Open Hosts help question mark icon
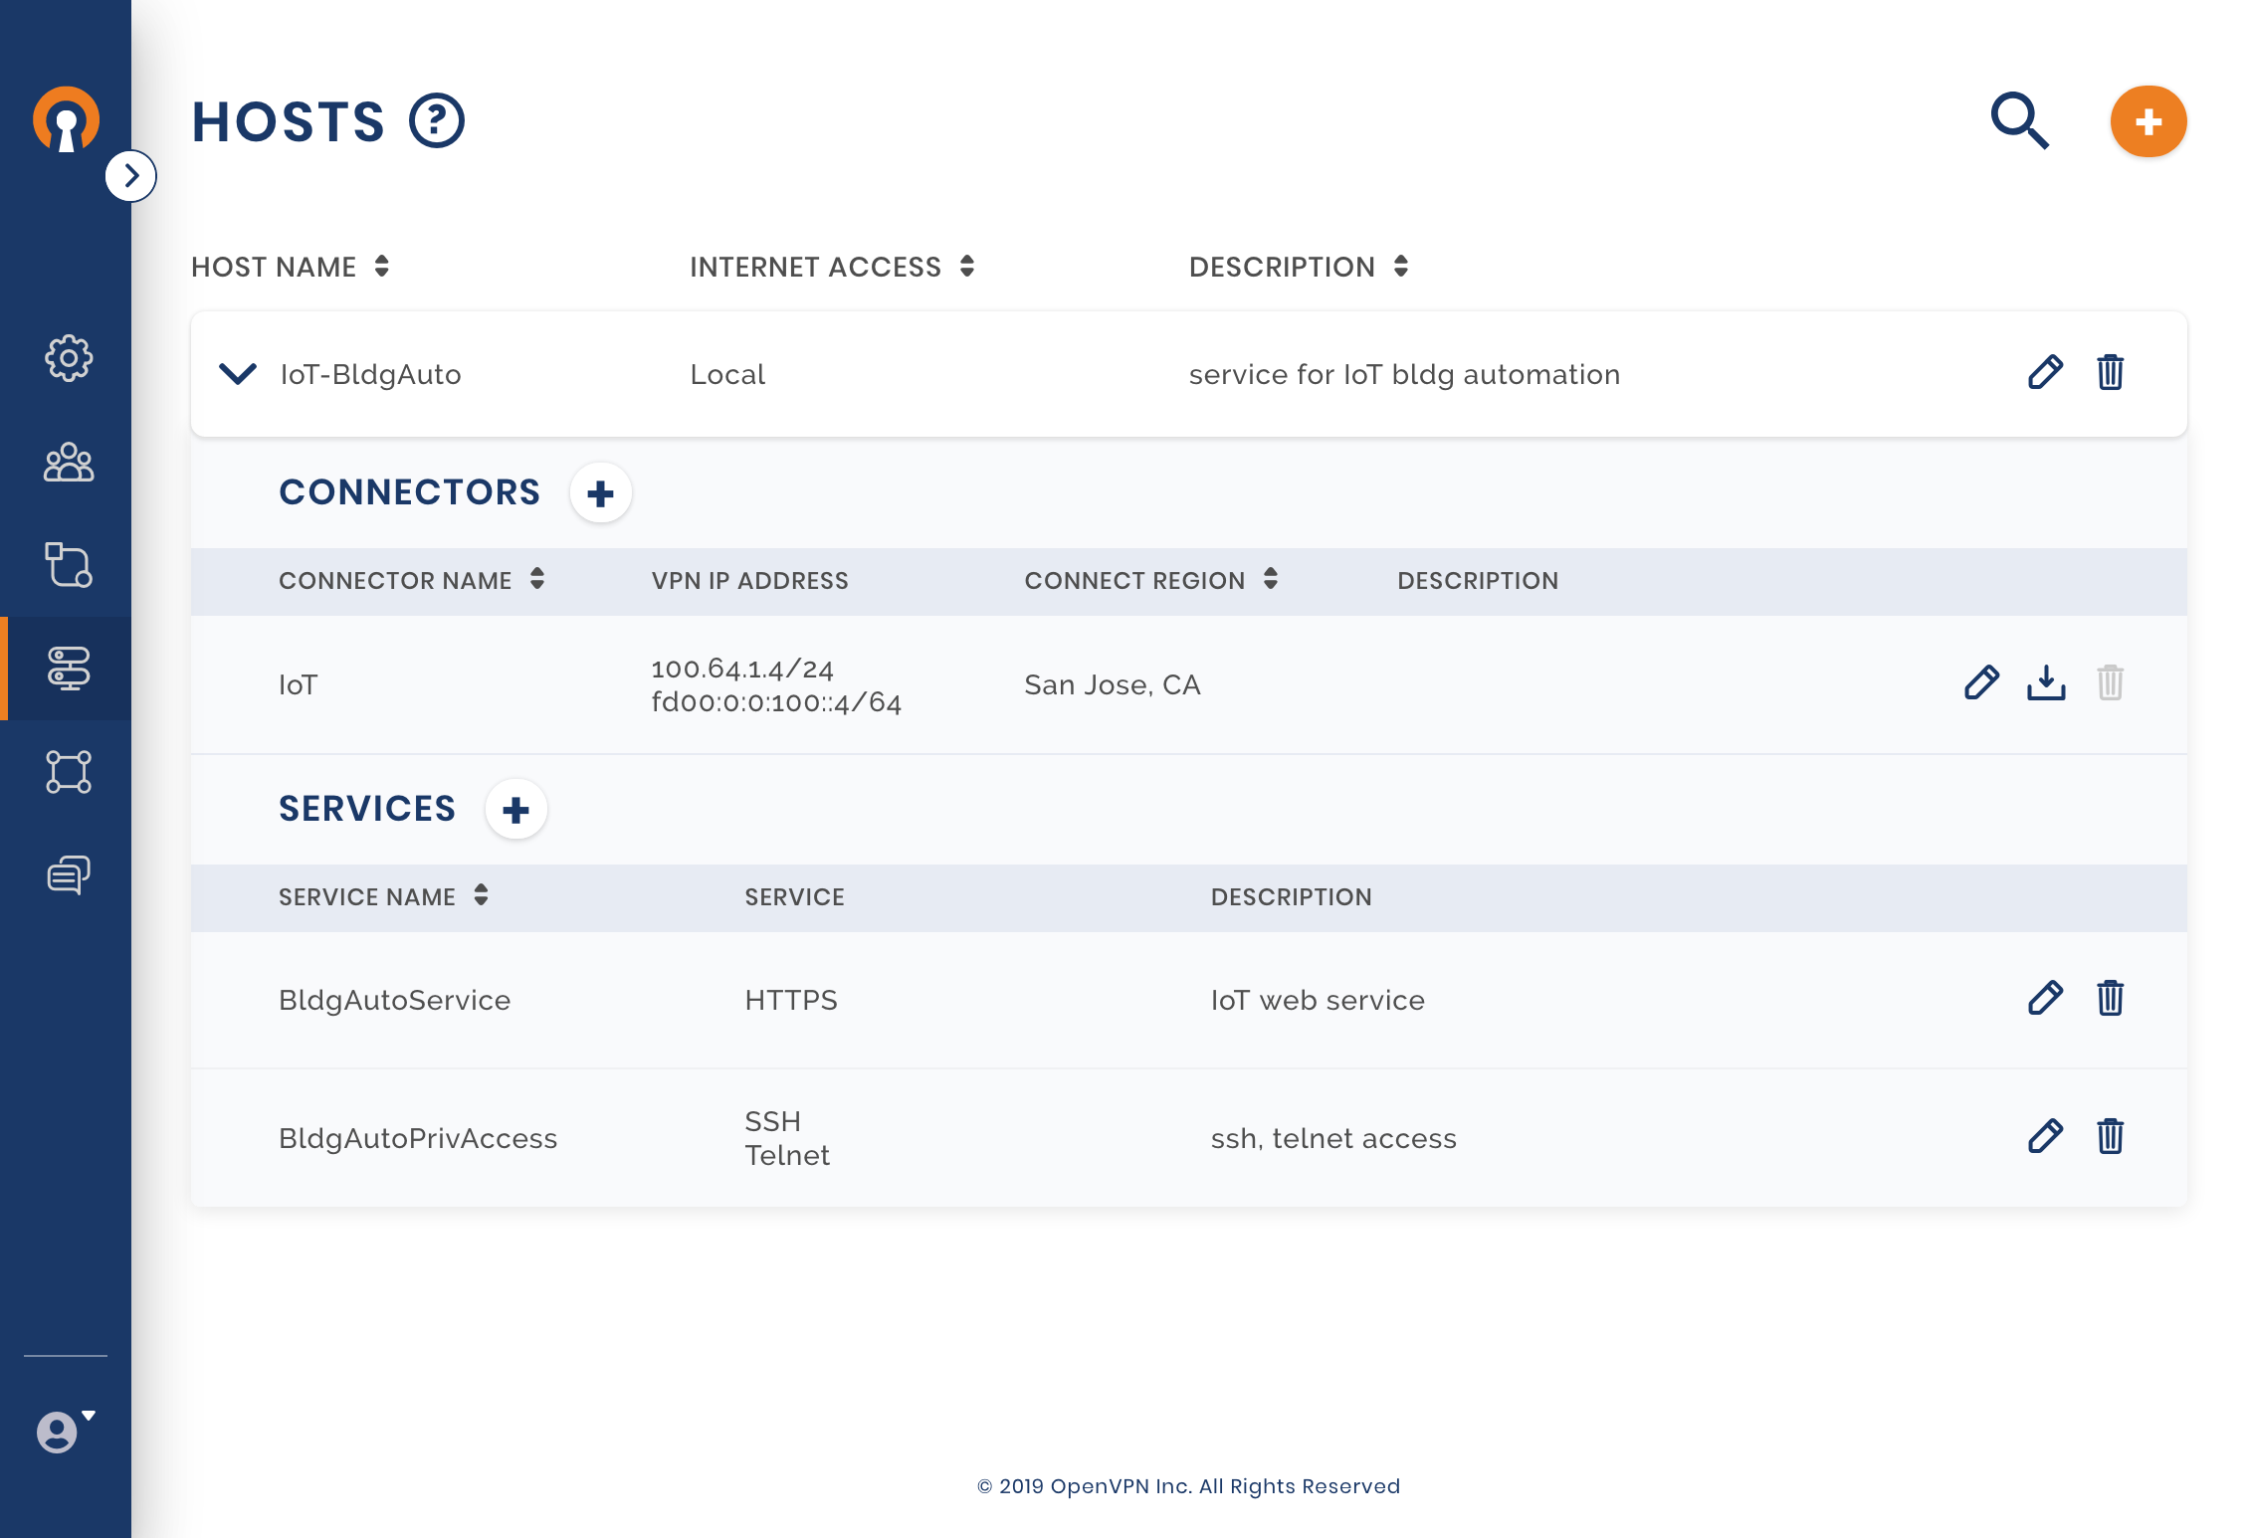Image resolution: width=2247 pixels, height=1538 pixels. pos(437,120)
